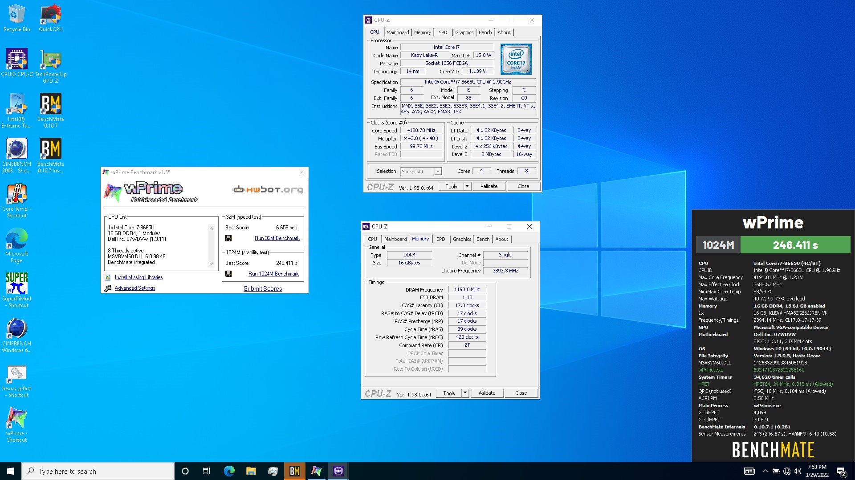This screenshot has width=855, height=480.
Task: Click Install Missing Libraries icon
Action: pyautogui.click(x=108, y=277)
